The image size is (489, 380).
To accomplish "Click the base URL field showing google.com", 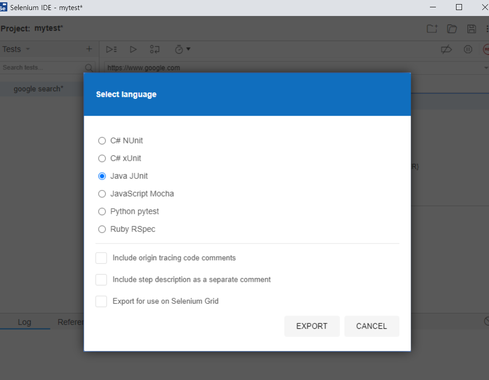I will 293,68.
